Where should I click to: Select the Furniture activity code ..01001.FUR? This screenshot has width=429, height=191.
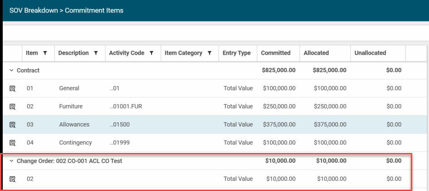(x=127, y=106)
